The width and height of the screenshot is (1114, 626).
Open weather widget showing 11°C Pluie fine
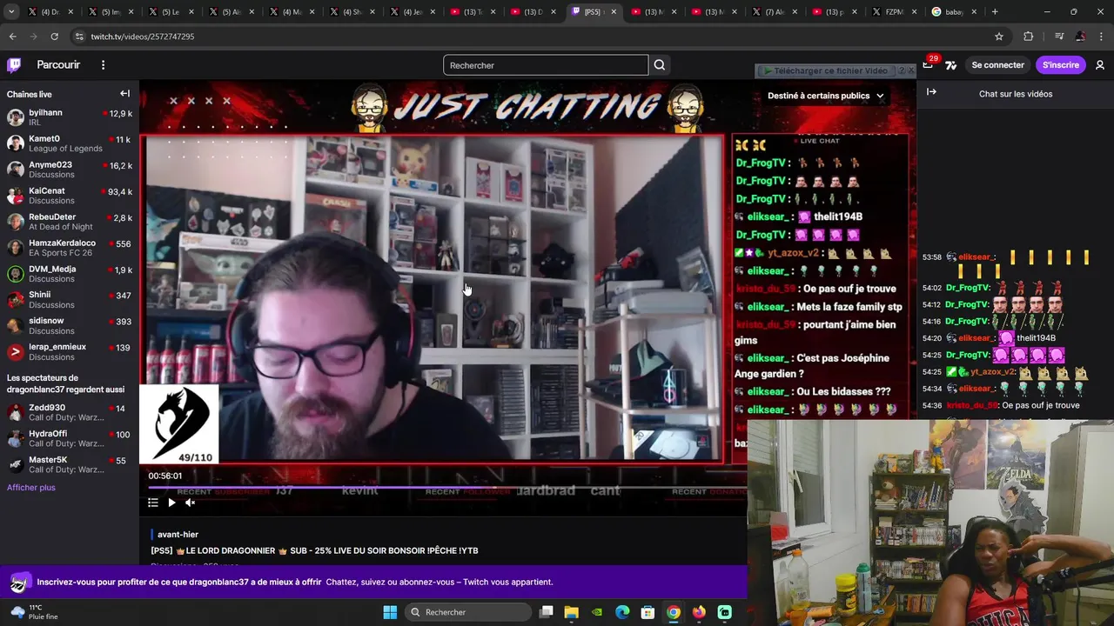pos(34,612)
